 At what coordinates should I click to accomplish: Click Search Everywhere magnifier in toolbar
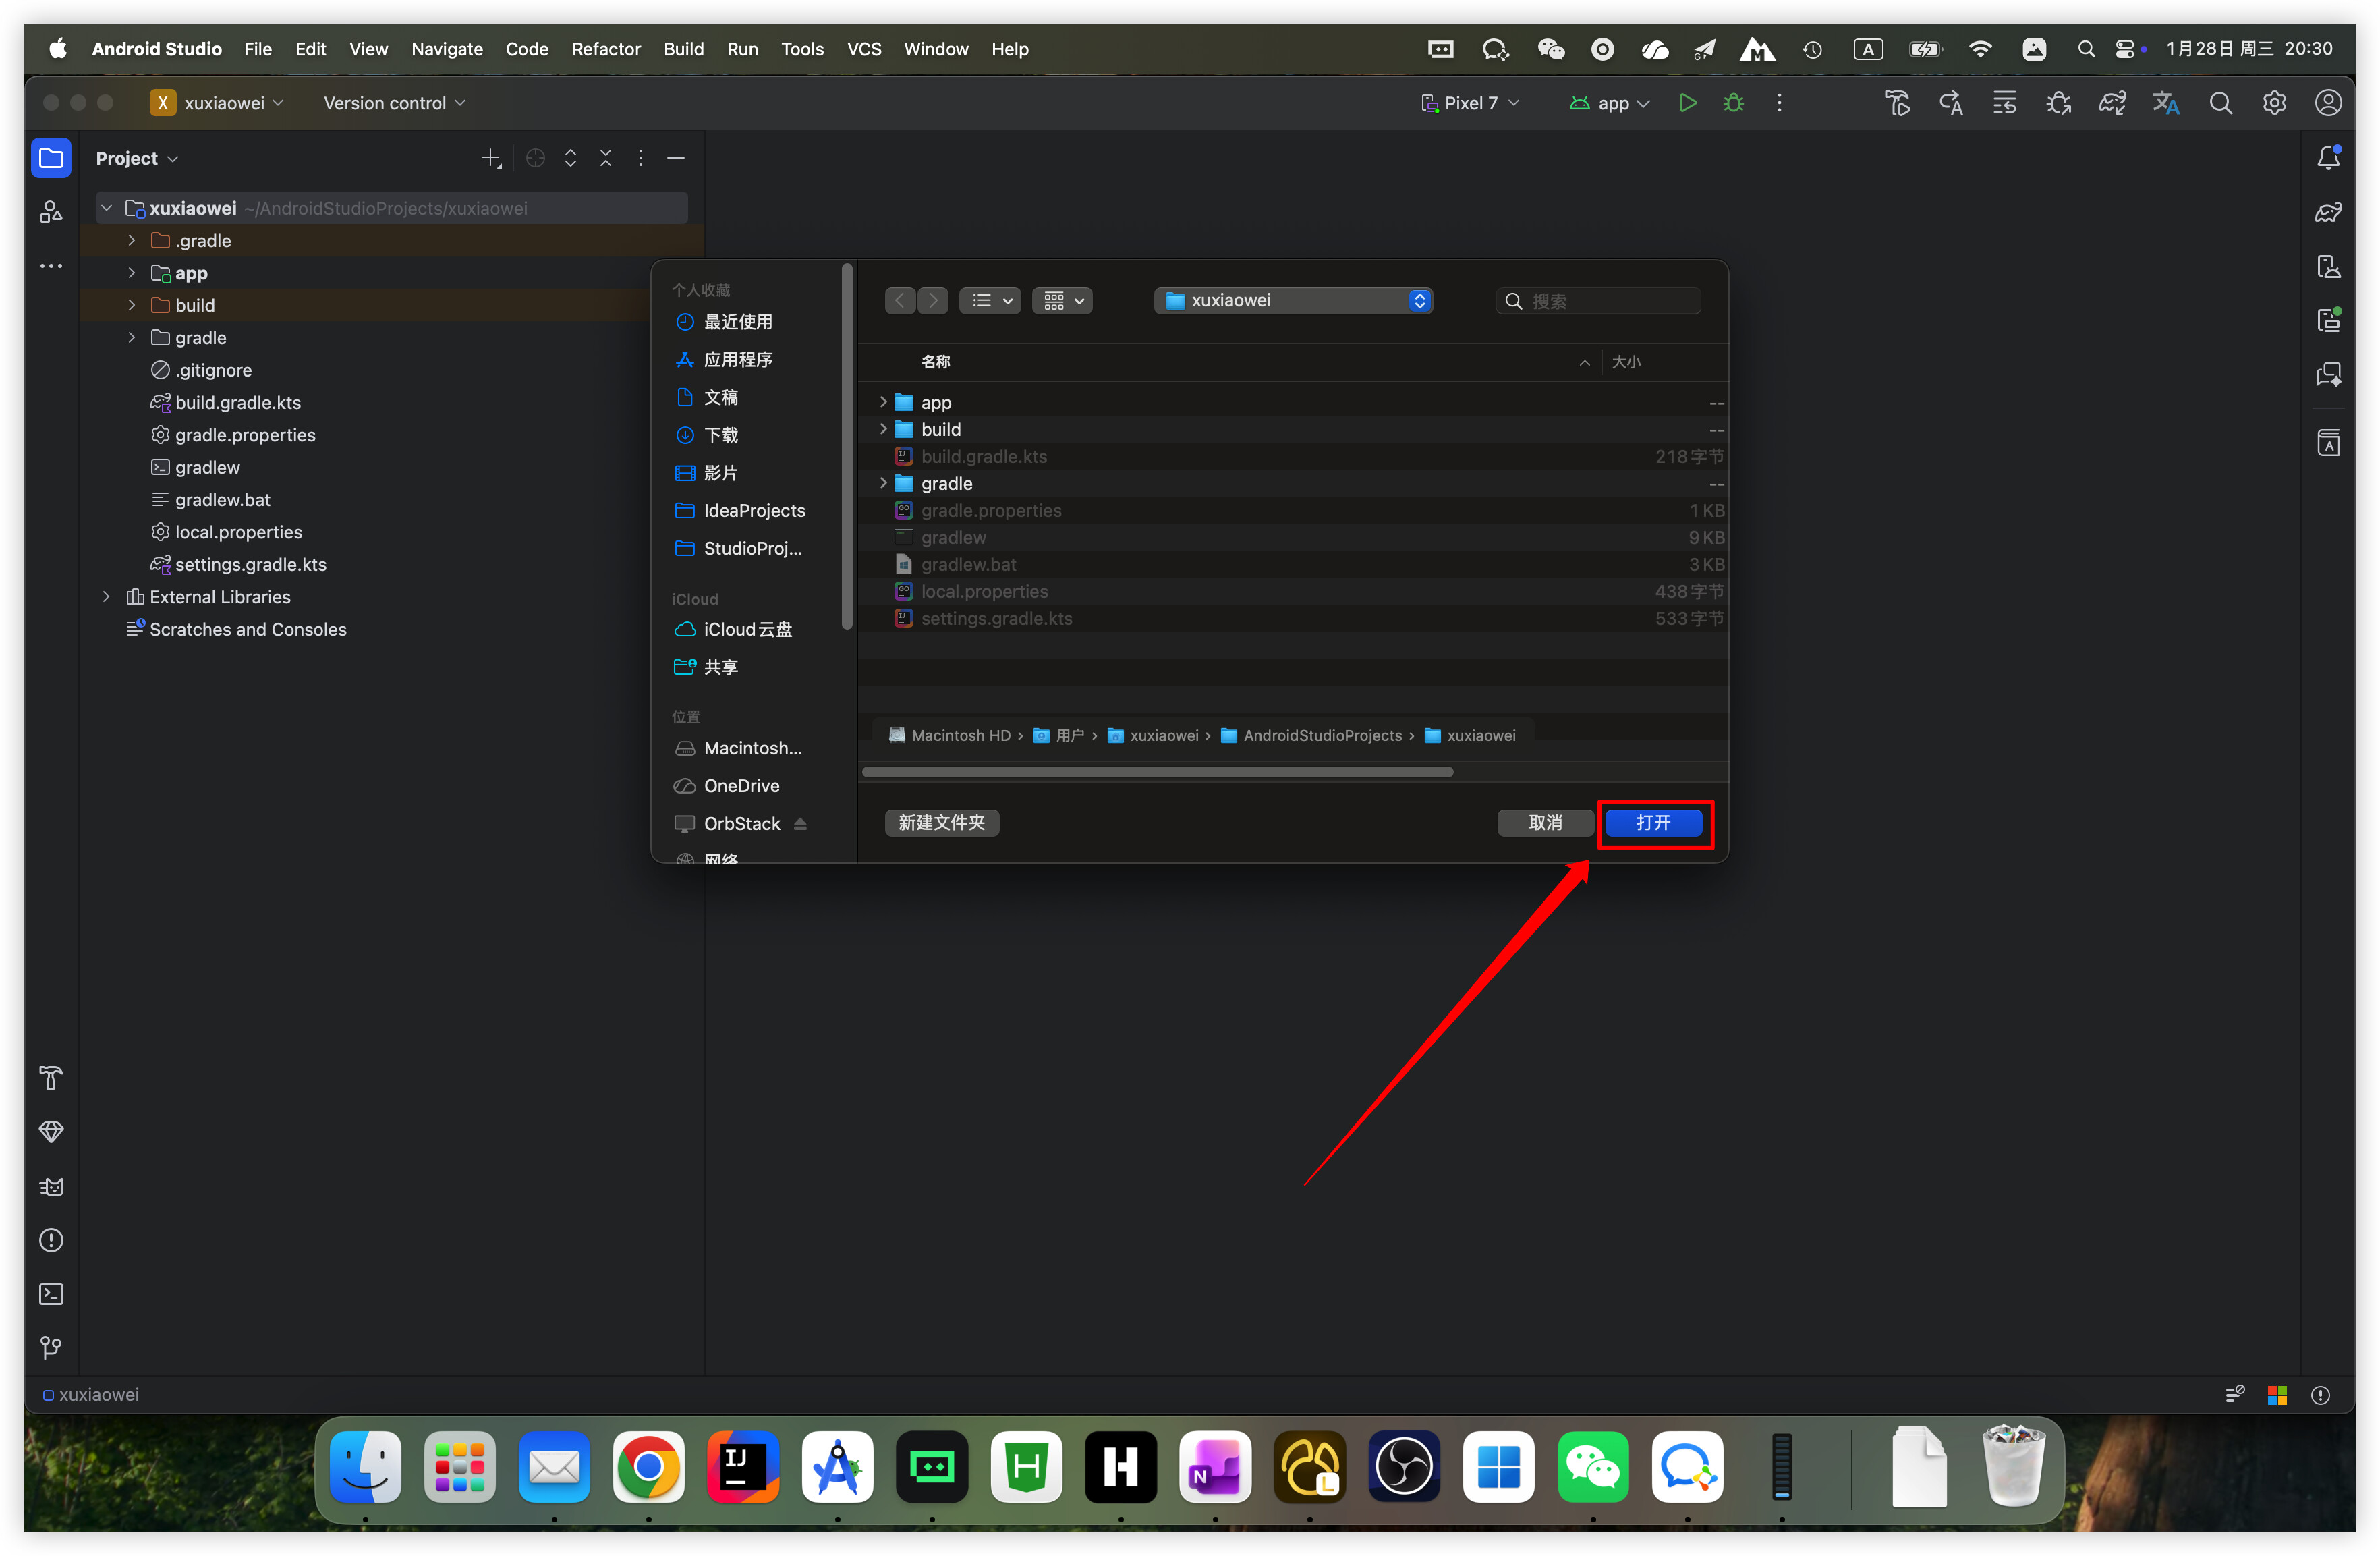(x=2220, y=103)
